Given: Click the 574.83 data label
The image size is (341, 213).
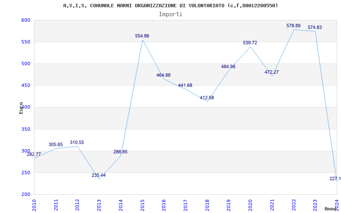Looking at the screenshot, I should pos(315,27).
